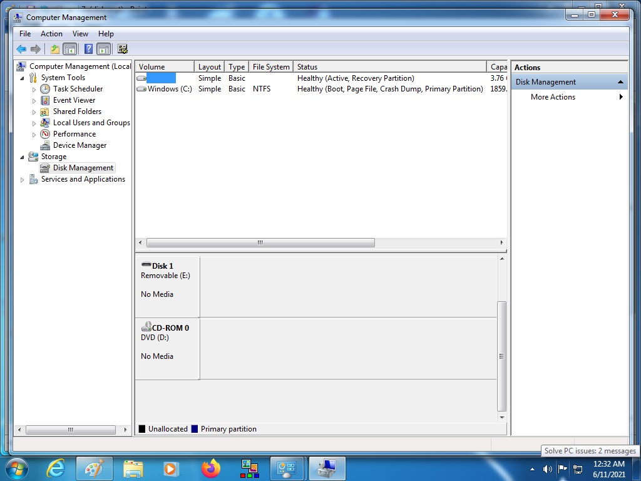This screenshot has width=641, height=481.
Task: Expand the Performance node arrow
Action: [34, 135]
